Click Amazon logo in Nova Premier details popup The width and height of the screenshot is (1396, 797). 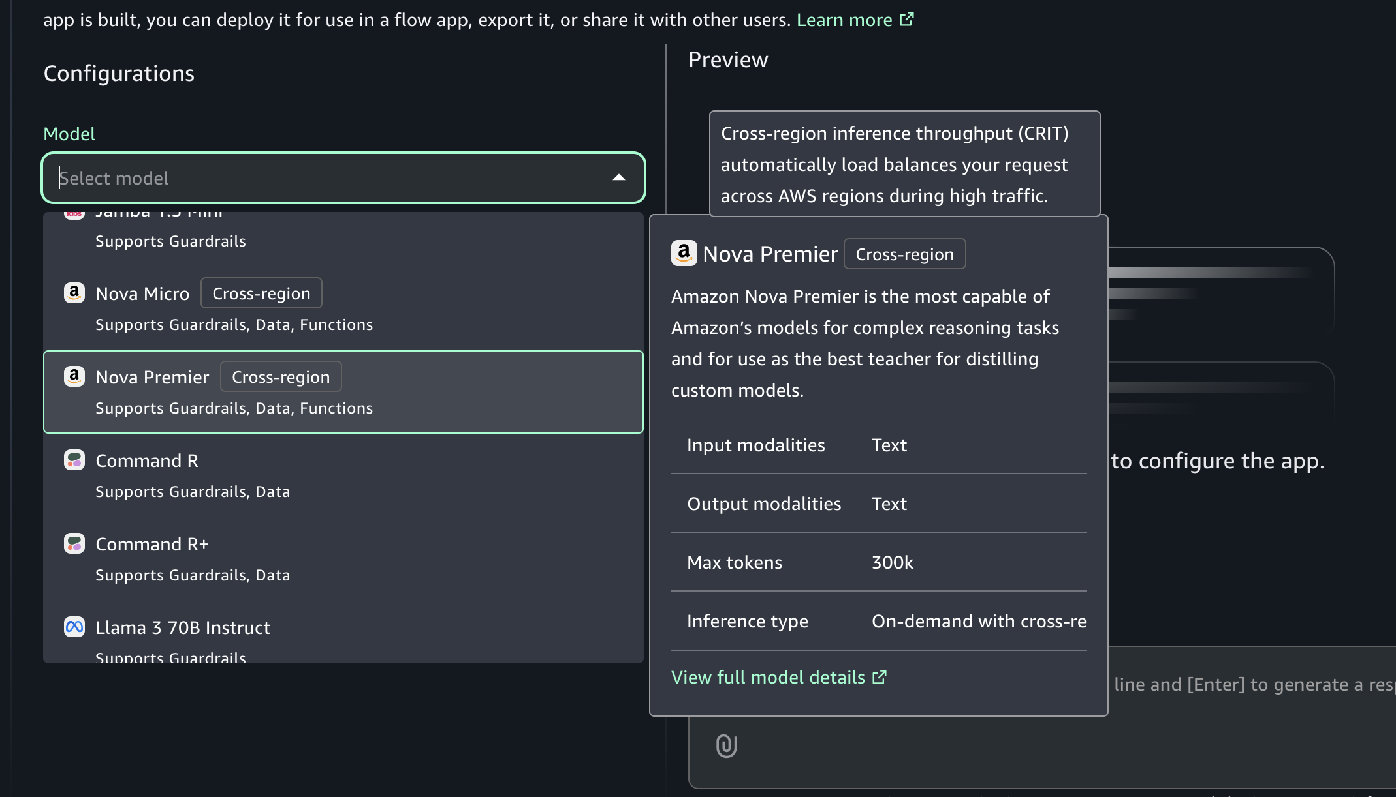(684, 253)
